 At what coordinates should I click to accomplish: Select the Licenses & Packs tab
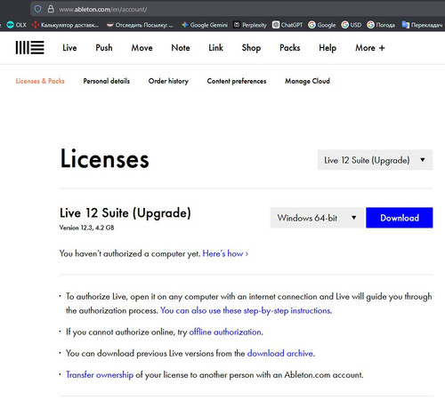[40, 81]
